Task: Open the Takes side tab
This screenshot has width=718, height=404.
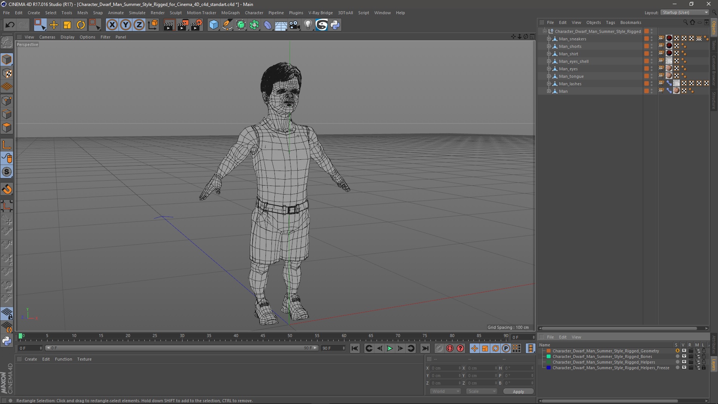Action: click(x=714, y=45)
